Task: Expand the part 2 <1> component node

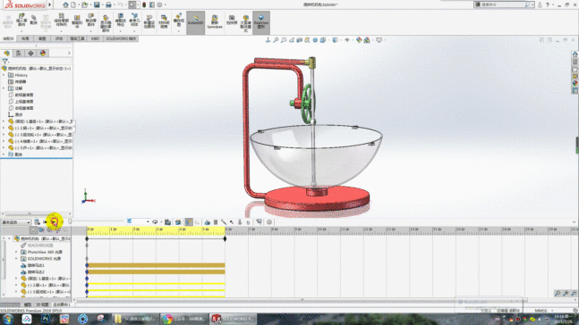Action: (x=4, y=128)
